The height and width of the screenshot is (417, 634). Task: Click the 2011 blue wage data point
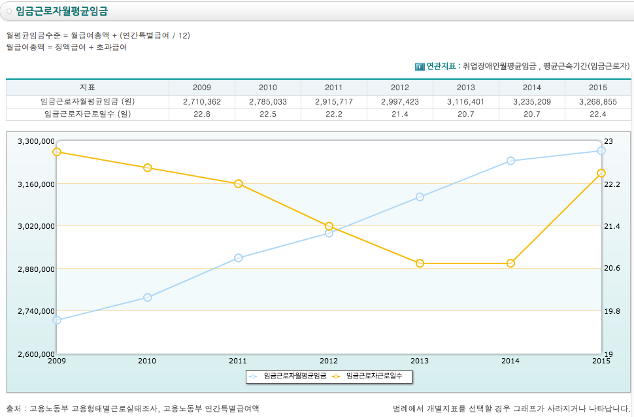click(239, 258)
